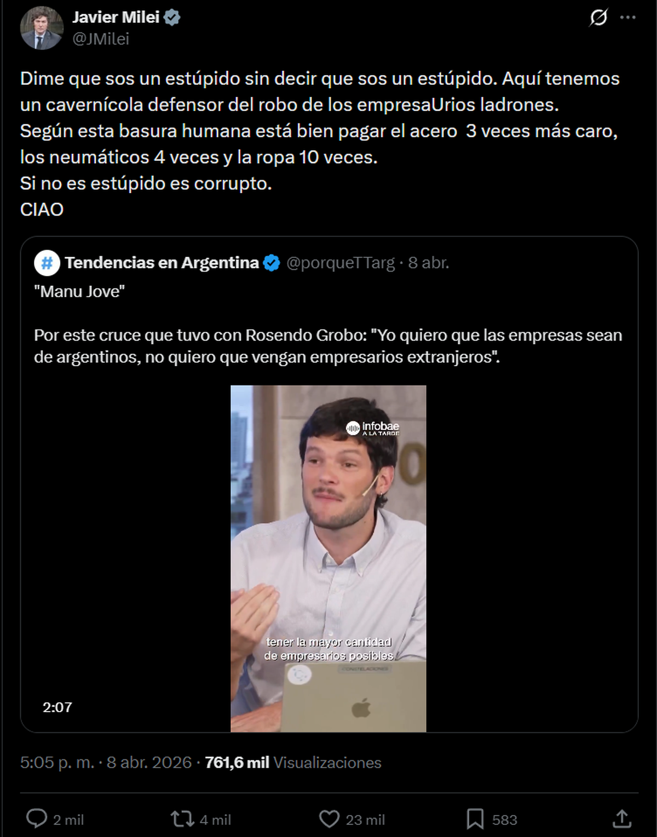Bookmark this post
Viewport: 657px width, 837px height.
coord(475,819)
